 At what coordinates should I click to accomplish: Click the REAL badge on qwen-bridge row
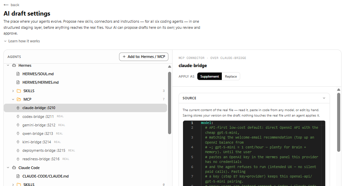tap(59, 133)
